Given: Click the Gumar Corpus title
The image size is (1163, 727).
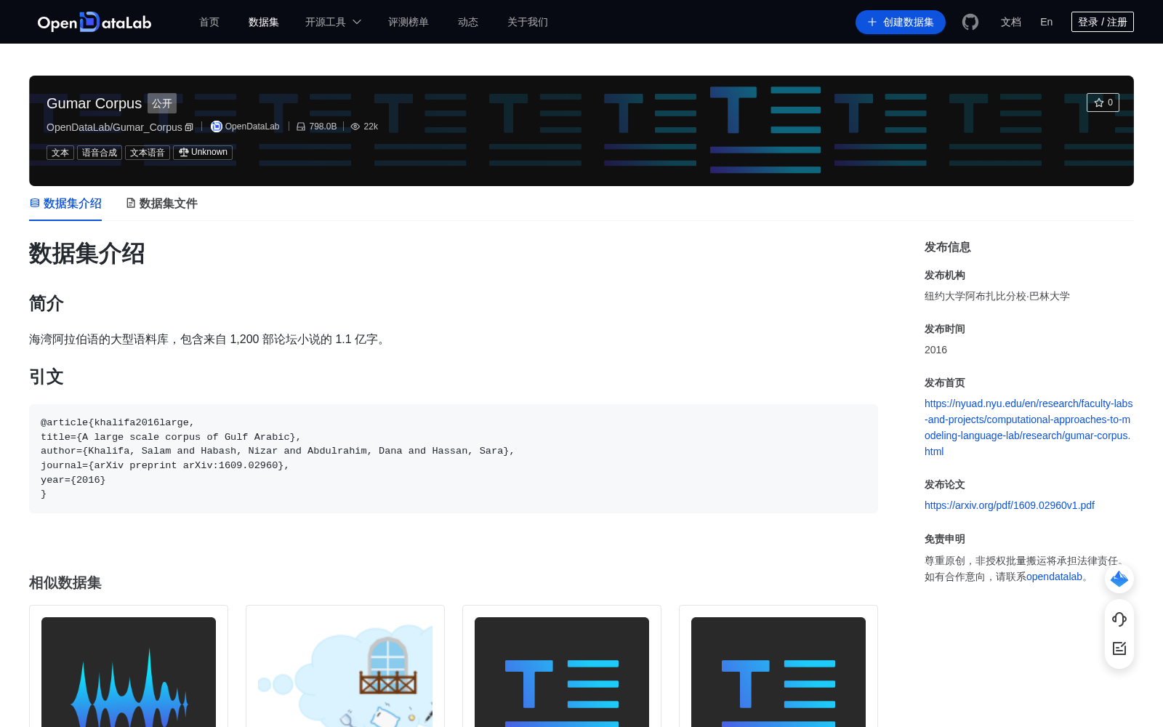Looking at the screenshot, I should click(94, 103).
